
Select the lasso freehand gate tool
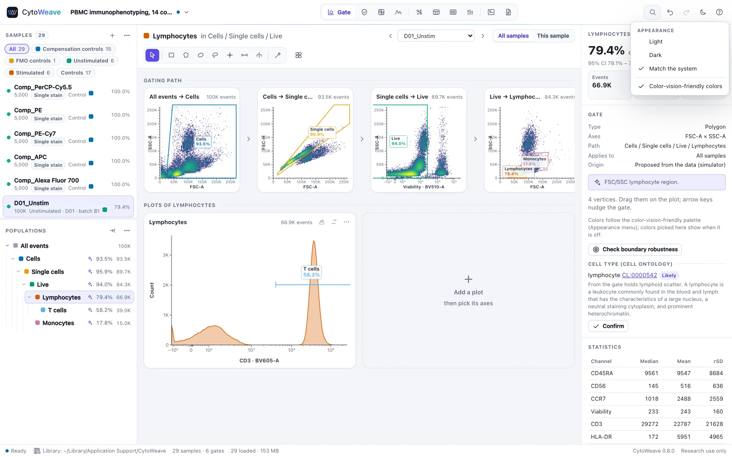pos(215,55)
